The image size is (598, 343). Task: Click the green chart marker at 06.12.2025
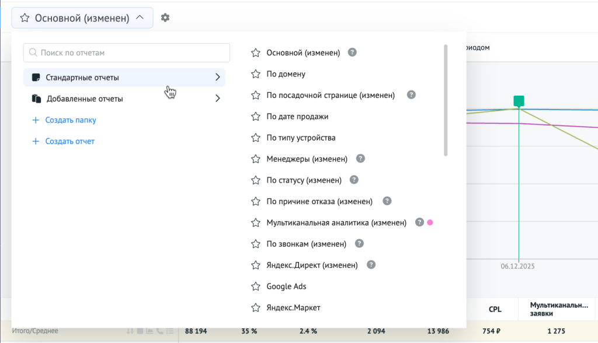519,101
